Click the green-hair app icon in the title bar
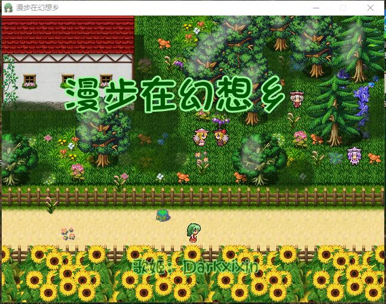 click(8, 8)
